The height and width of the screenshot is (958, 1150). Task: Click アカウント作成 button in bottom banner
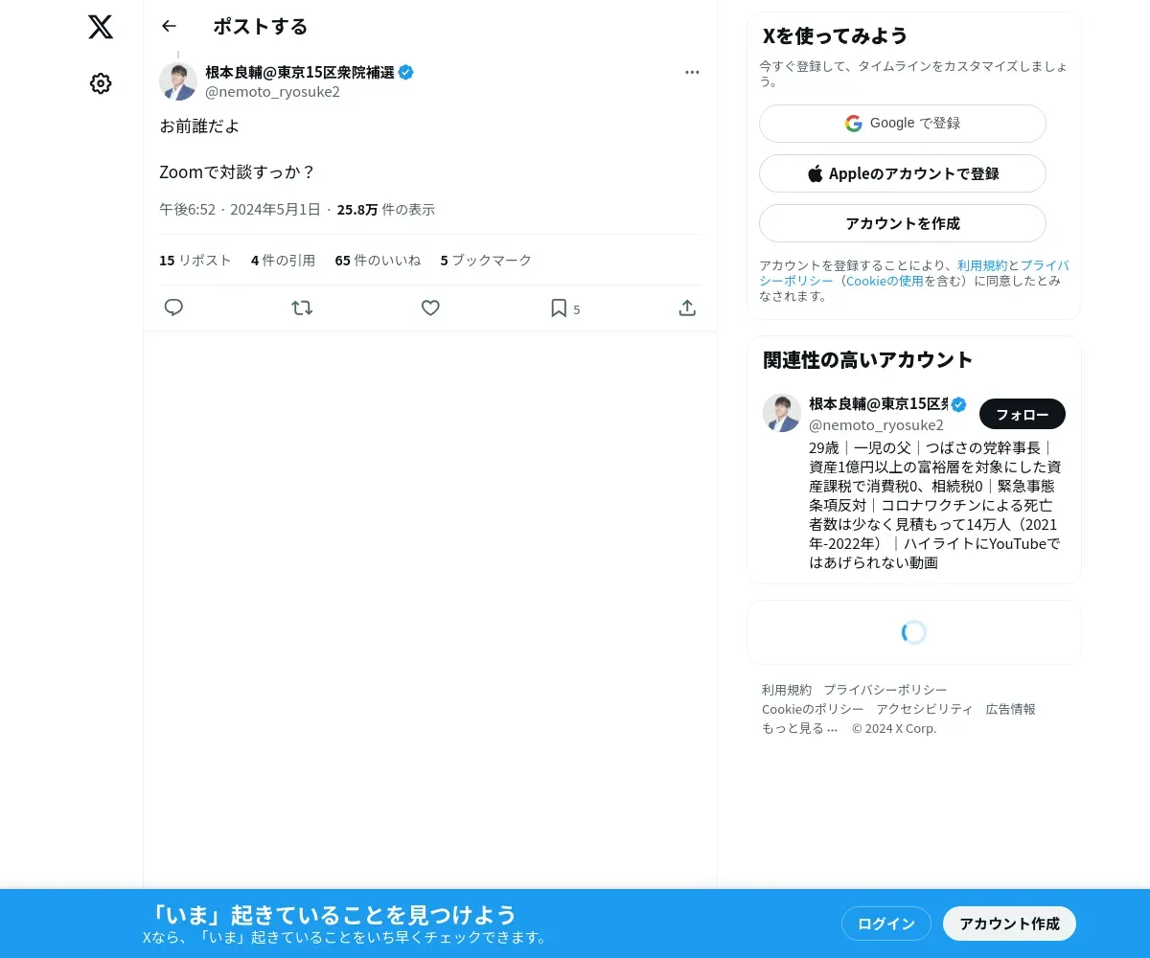coord(1010,924)
